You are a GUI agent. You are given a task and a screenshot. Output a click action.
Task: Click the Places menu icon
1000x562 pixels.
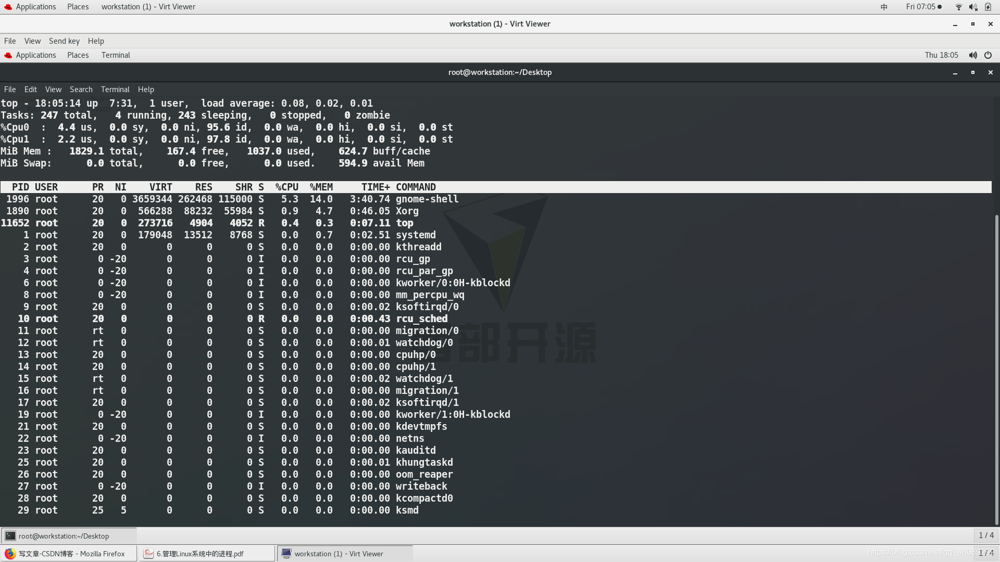tap(77, 6)
